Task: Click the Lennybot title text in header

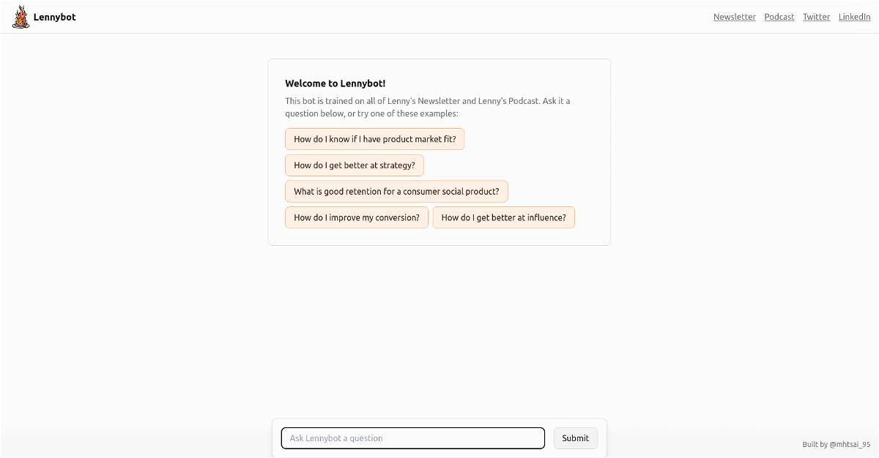Action: [54, 17]
